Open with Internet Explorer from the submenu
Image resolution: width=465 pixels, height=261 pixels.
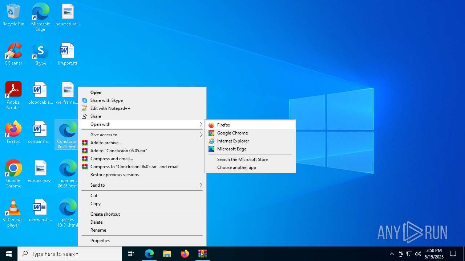250,141
